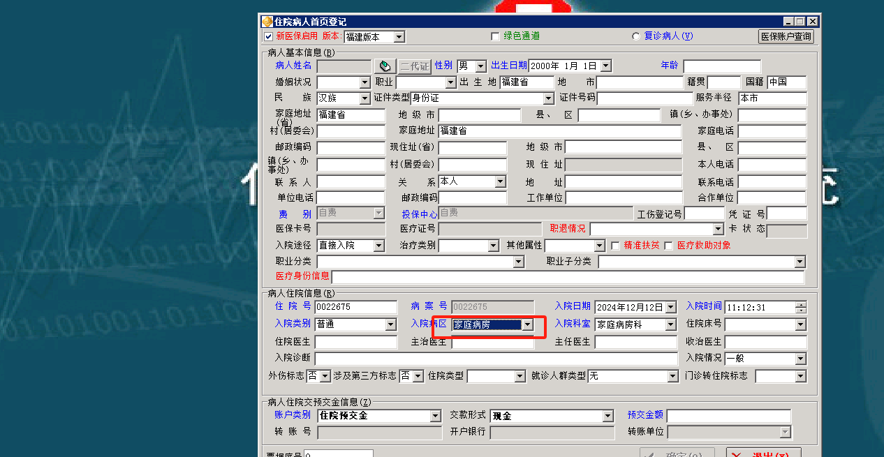This screenshot has height=457, width=884.
Task: Click the 服务半径 field showing 本市
Action: click(x=772, y=98)
